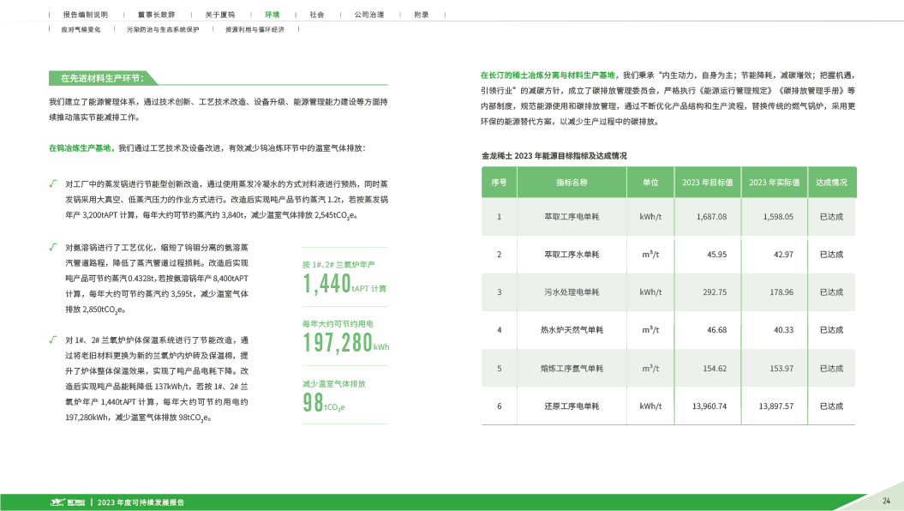Select the 附录 tab in top navigation
This screenshot has width=904, height=511.
(422, 15)
